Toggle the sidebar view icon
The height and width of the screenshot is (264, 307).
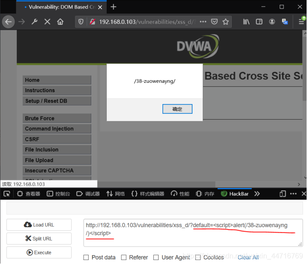(259, 22)
